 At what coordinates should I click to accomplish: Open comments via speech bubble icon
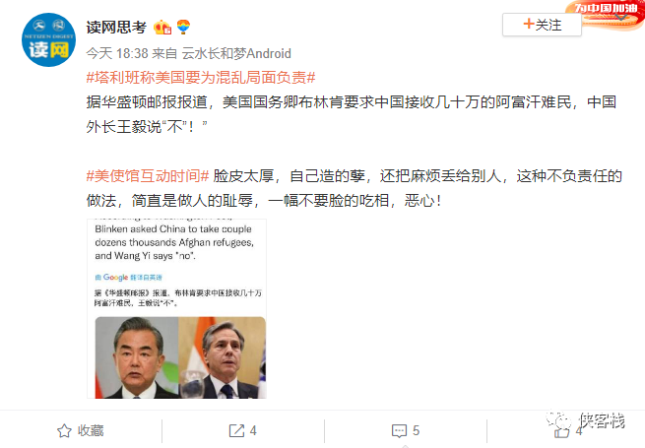click(399, 430)
